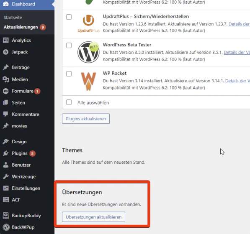Click the Plugins plug icon
Image resolution: width=250 pixels, height=234 pixels.
pos(6,153)
